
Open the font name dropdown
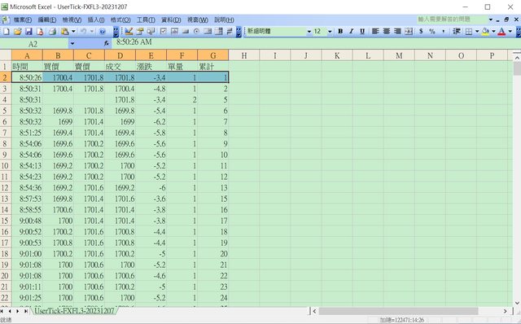[x=309, y=31]
